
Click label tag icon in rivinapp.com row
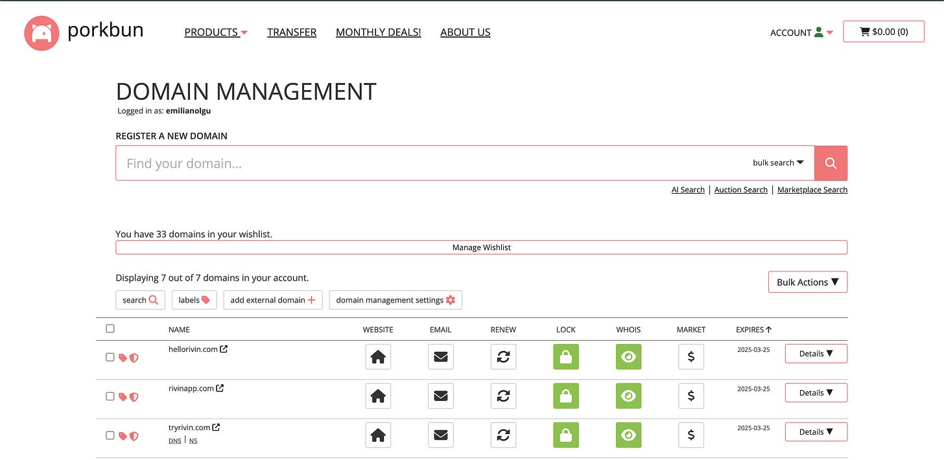pos(123,397)
